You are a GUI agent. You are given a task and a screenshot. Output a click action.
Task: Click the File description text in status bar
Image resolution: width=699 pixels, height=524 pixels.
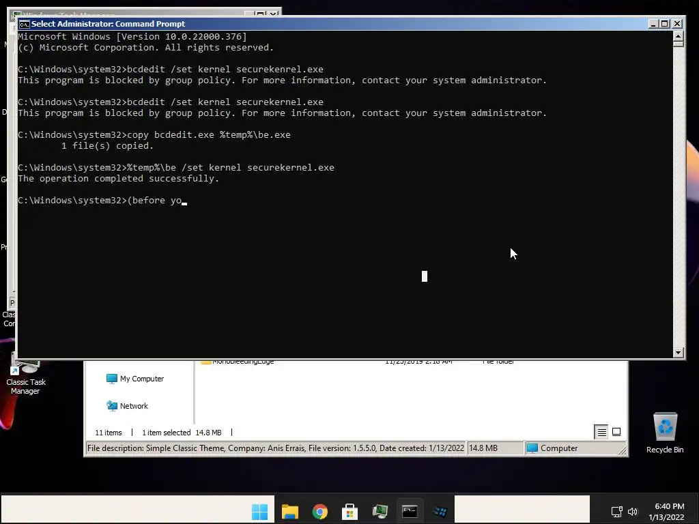coord(276,448)
